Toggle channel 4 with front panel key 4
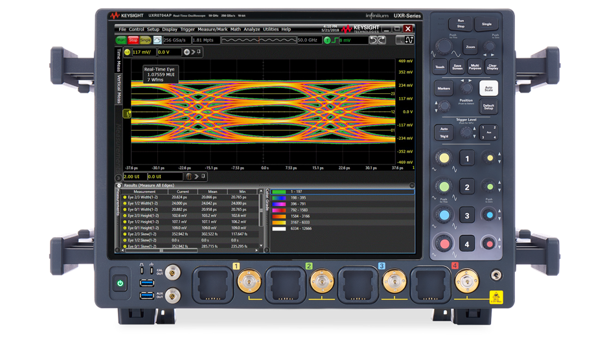The width and height of the screenshot is (605, 340). click(467, 244)
